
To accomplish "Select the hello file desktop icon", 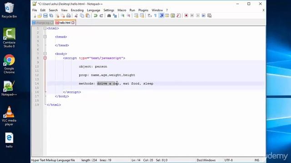I will pyautogui.click(x=9, y=140).
